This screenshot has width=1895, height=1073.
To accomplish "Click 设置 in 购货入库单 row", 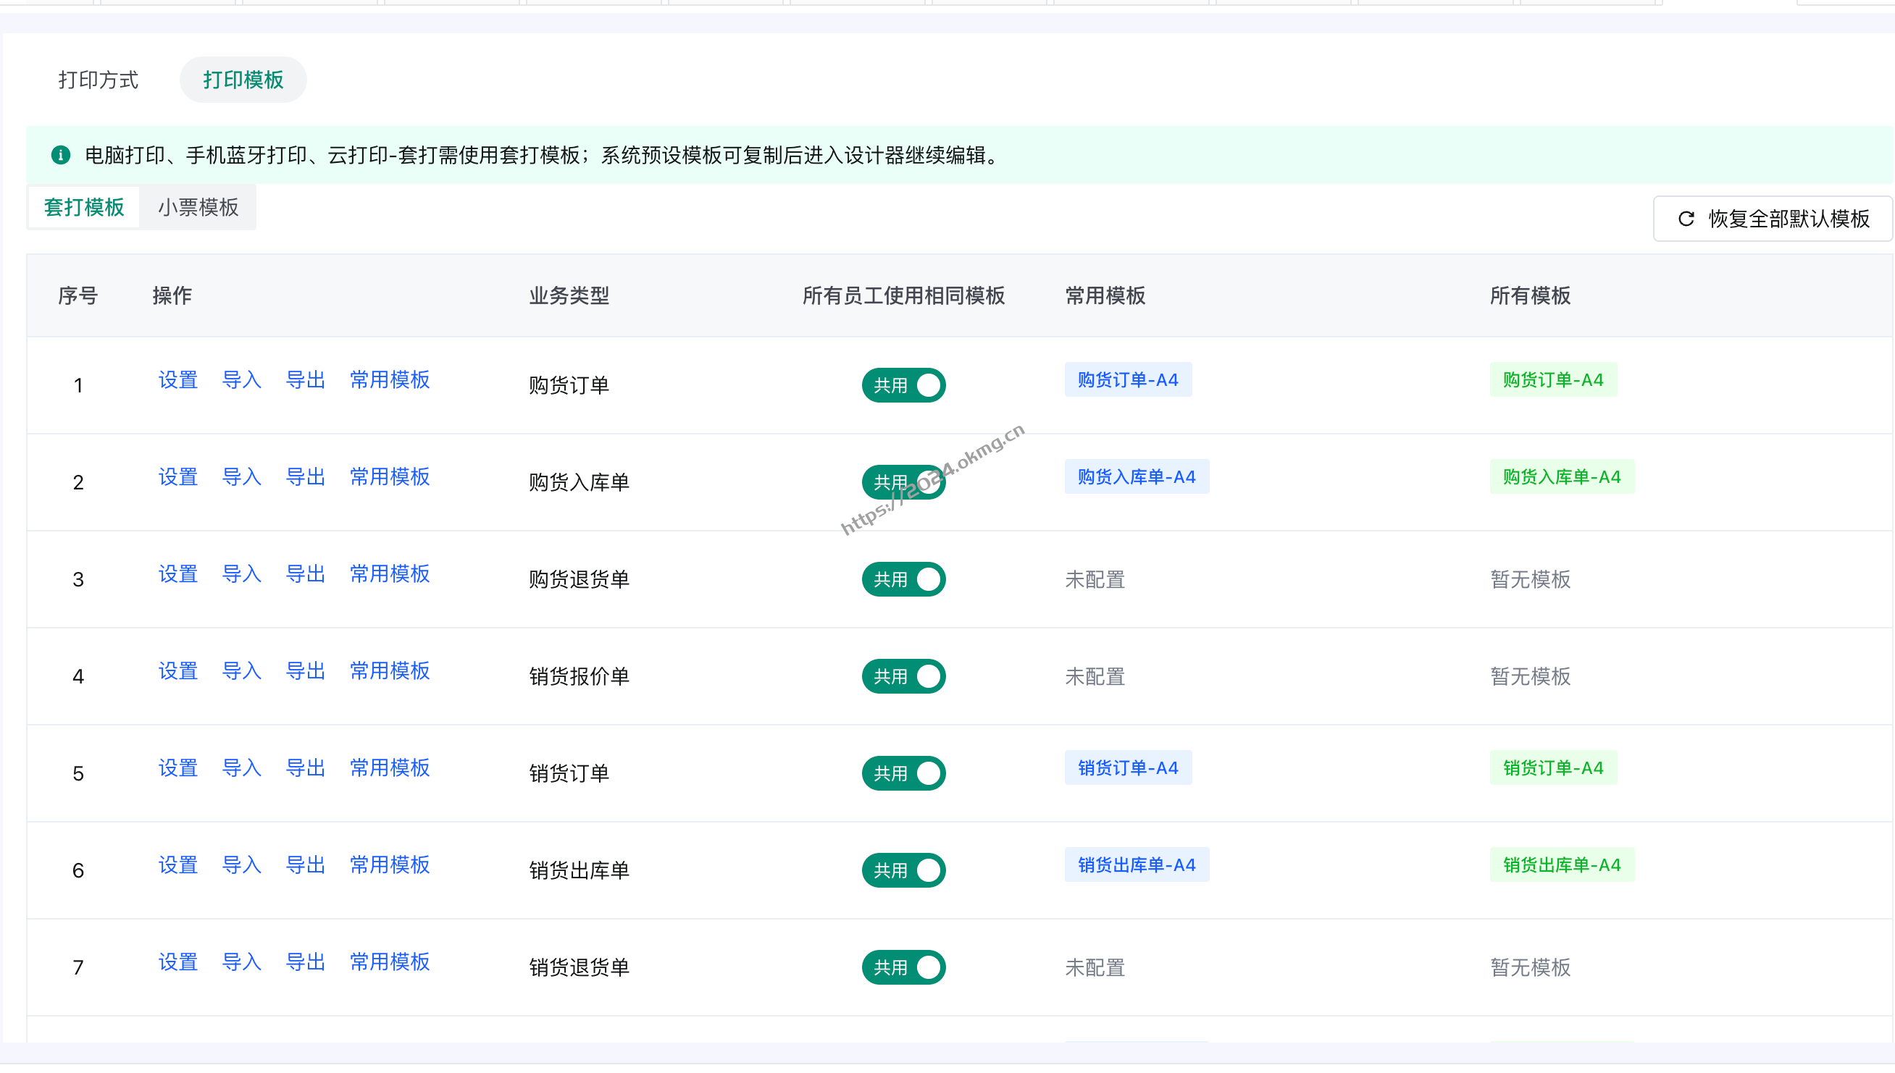I will 177,477.
